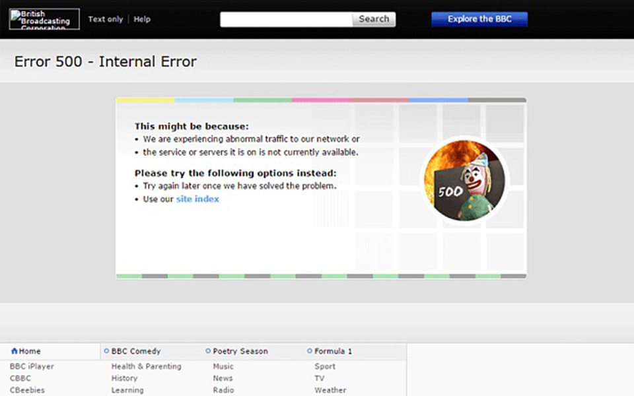Viewport: 634px width, 396px height.
Task: Click the British Broadcasting Corporation logo image
Action: [x=44, y=19]
